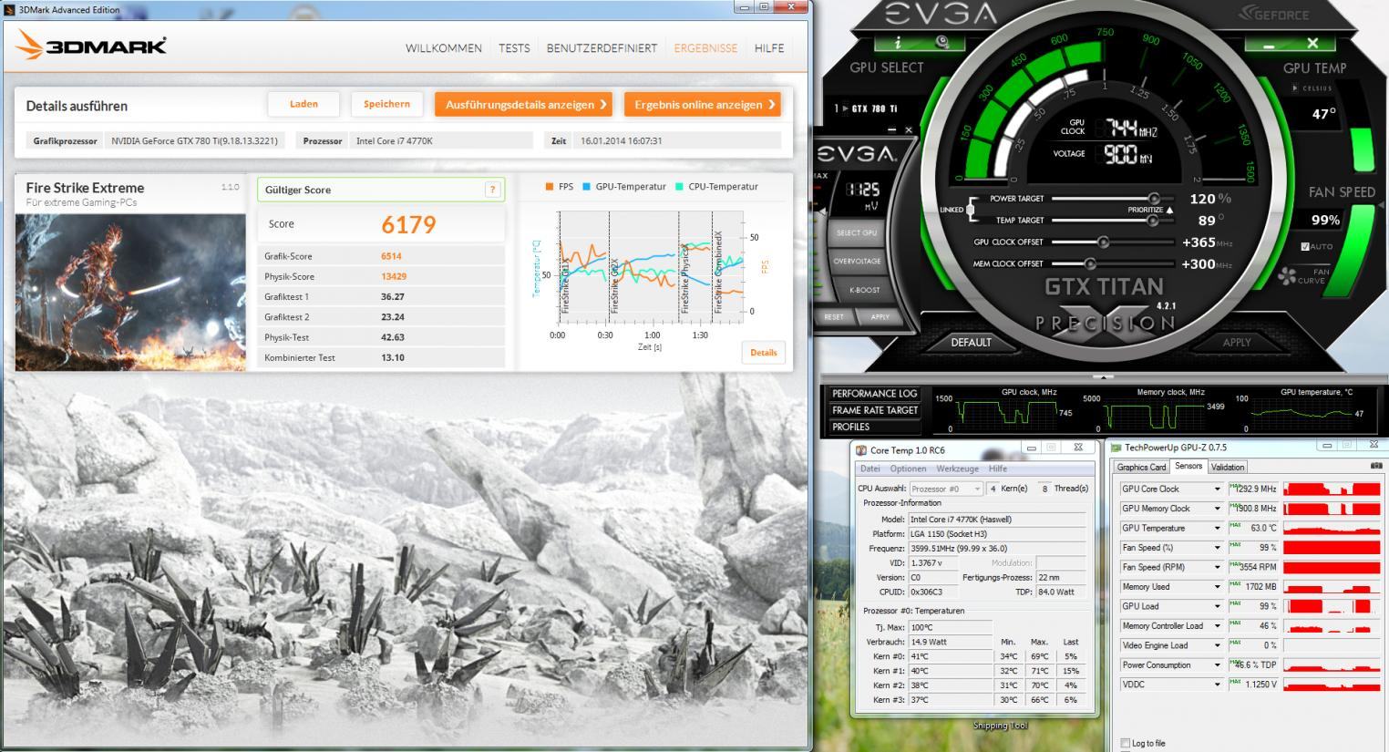Open the WILLKOMMEN tab in 3DMark
Viewport: 1389px width, 752px height.
(x=444, y=48)
